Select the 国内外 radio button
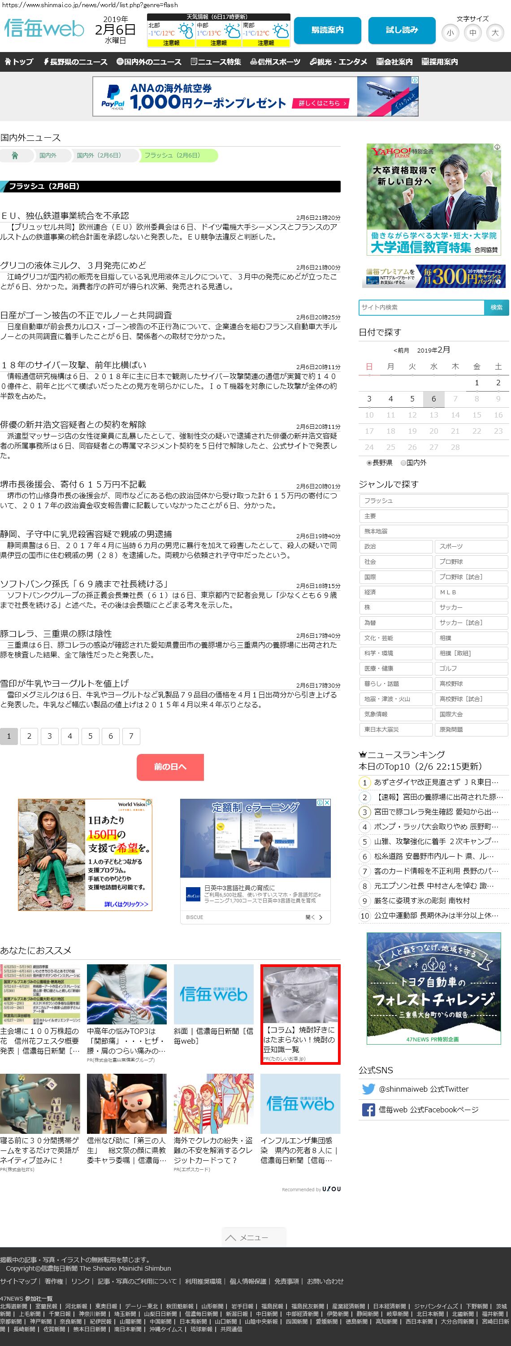The width and height of the screenshot is (511, 1346). [403, 462]
